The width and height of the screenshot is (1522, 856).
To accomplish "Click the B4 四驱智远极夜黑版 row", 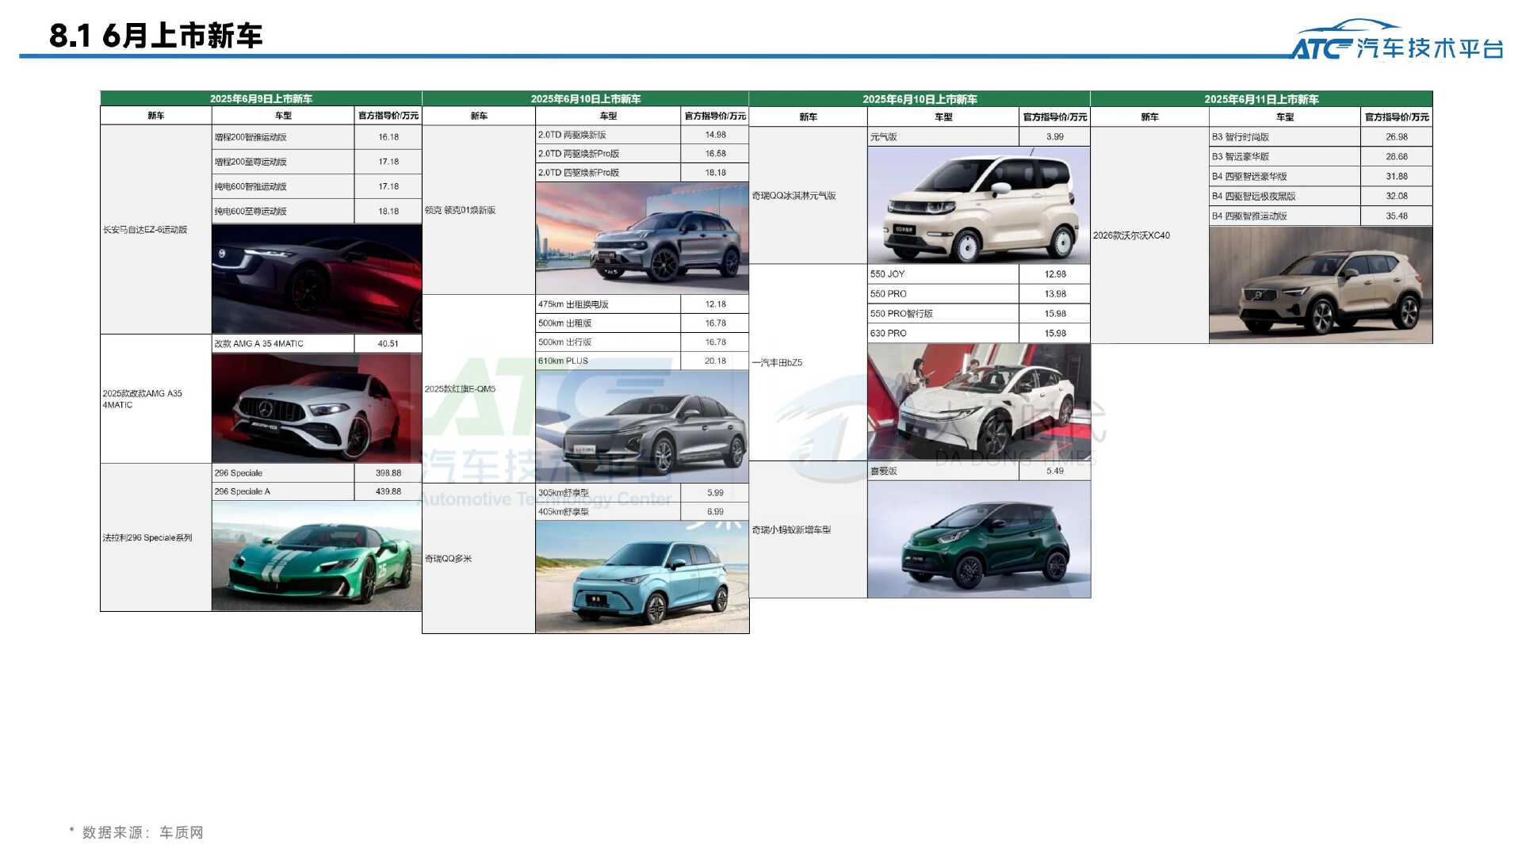I will pos(1321,196).
